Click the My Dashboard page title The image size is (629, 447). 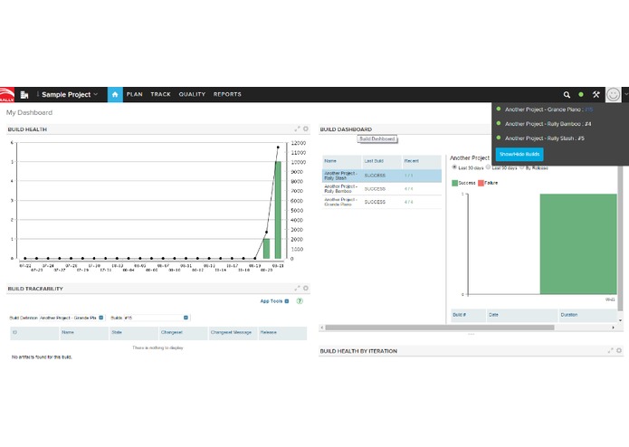(29, 112)
